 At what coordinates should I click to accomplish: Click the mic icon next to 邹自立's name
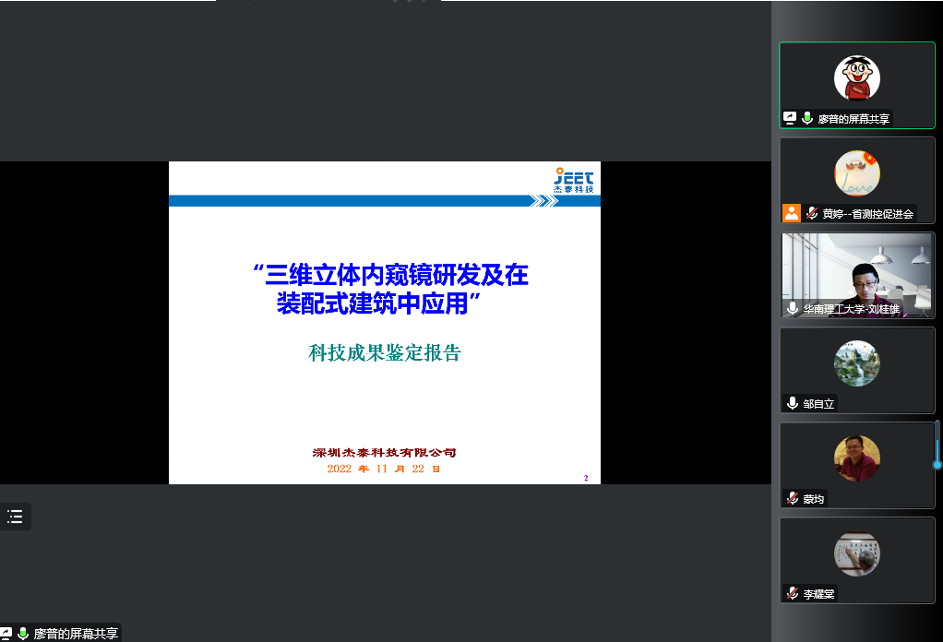tap(791, 403)
